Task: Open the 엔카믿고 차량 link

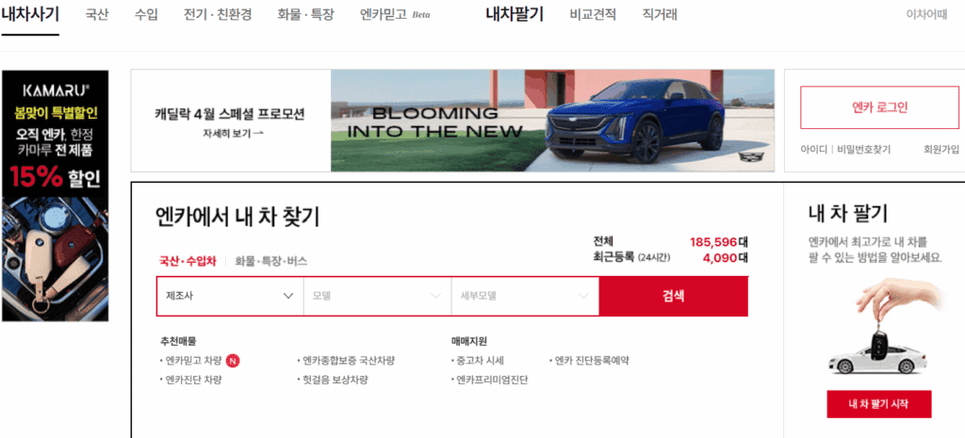Action: (193, 361)
